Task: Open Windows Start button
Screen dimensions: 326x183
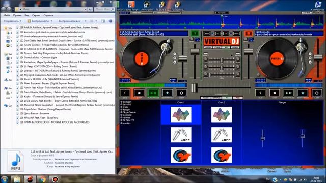Action: tap(5, 179)
